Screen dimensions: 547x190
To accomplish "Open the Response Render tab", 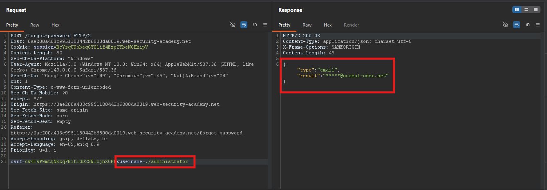I will pyautogui.click(x=351, y=25).
